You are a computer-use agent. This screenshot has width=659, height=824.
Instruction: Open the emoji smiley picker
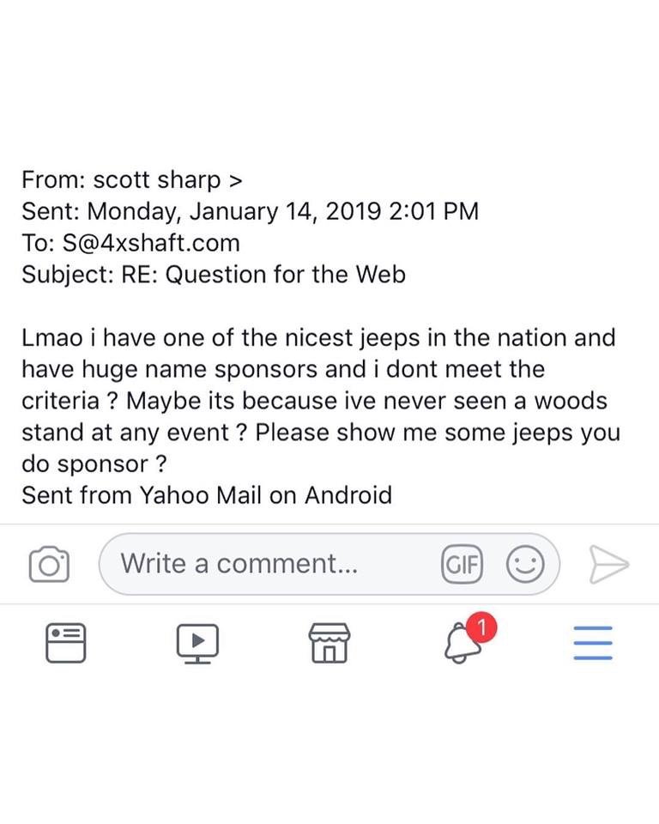click(x=524, y=565)
